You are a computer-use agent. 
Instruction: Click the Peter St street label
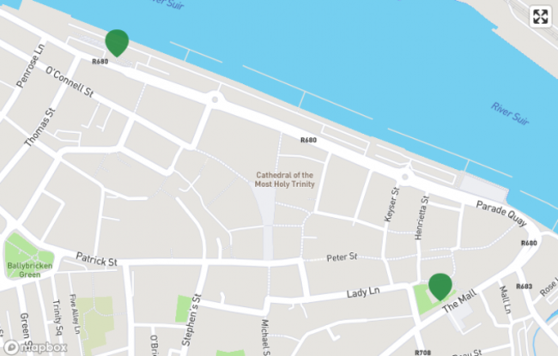tap(342, 256)
